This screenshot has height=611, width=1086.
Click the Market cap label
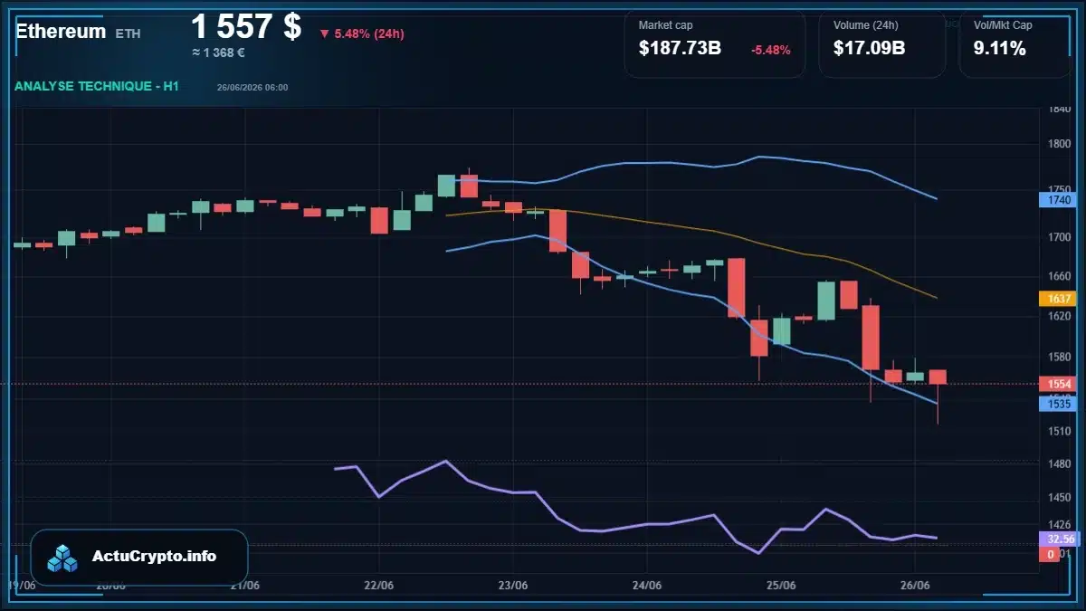pos(665,25)
